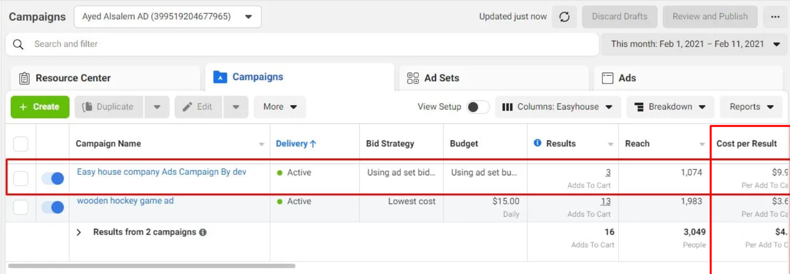The height and width of the screenshot is (274, 790).
Task: Open Easy house company Ads Campaign link
Action: coord(162,172)
